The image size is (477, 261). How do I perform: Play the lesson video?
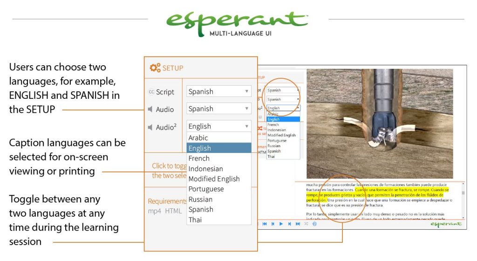[x=281, y=224]
